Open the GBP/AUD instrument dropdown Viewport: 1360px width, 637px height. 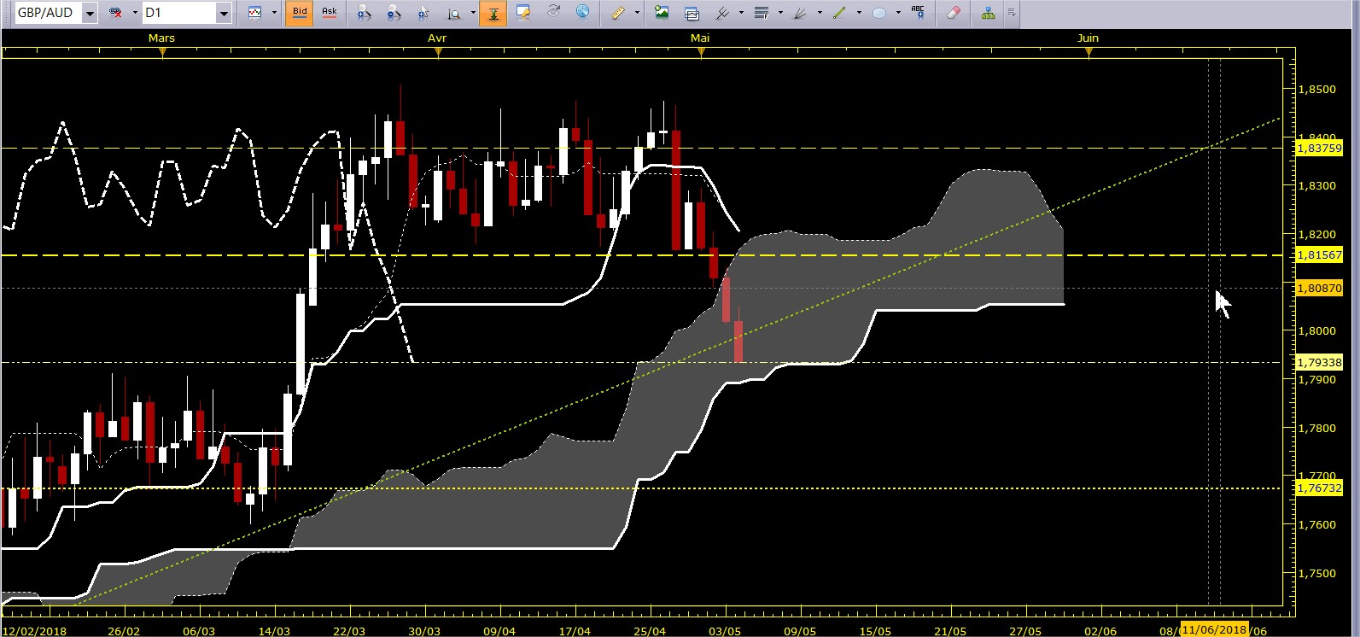pyautogui.click(x=91, y=13)
